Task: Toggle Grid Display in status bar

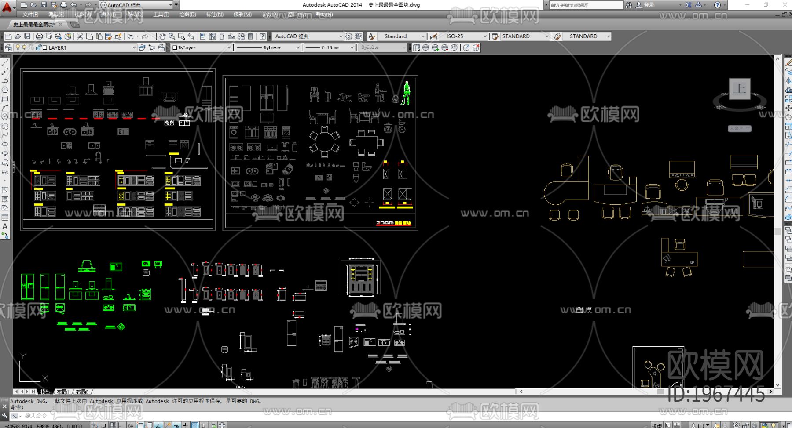Action: (113, 425)
